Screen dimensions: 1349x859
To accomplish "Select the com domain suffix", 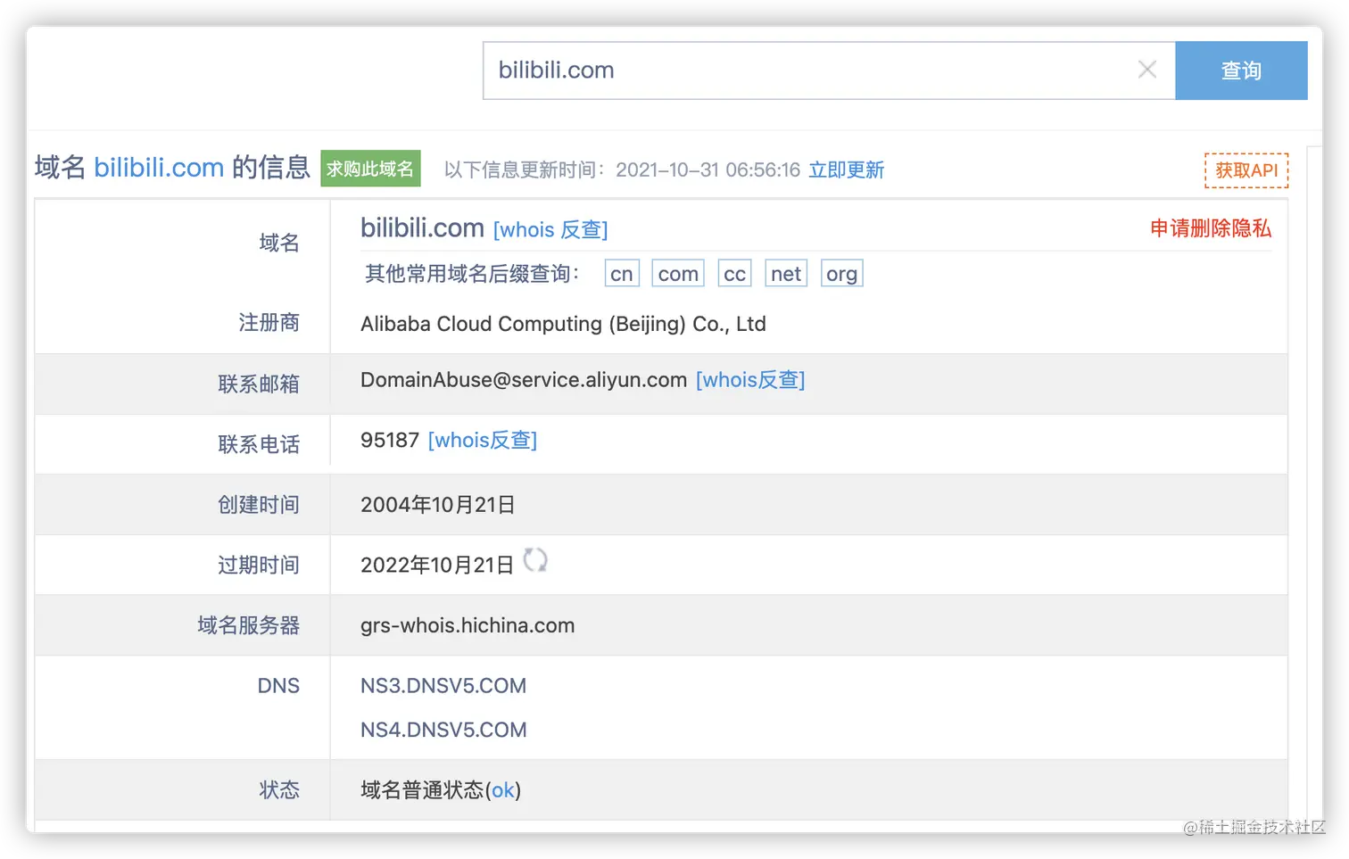I will (678, 274).
